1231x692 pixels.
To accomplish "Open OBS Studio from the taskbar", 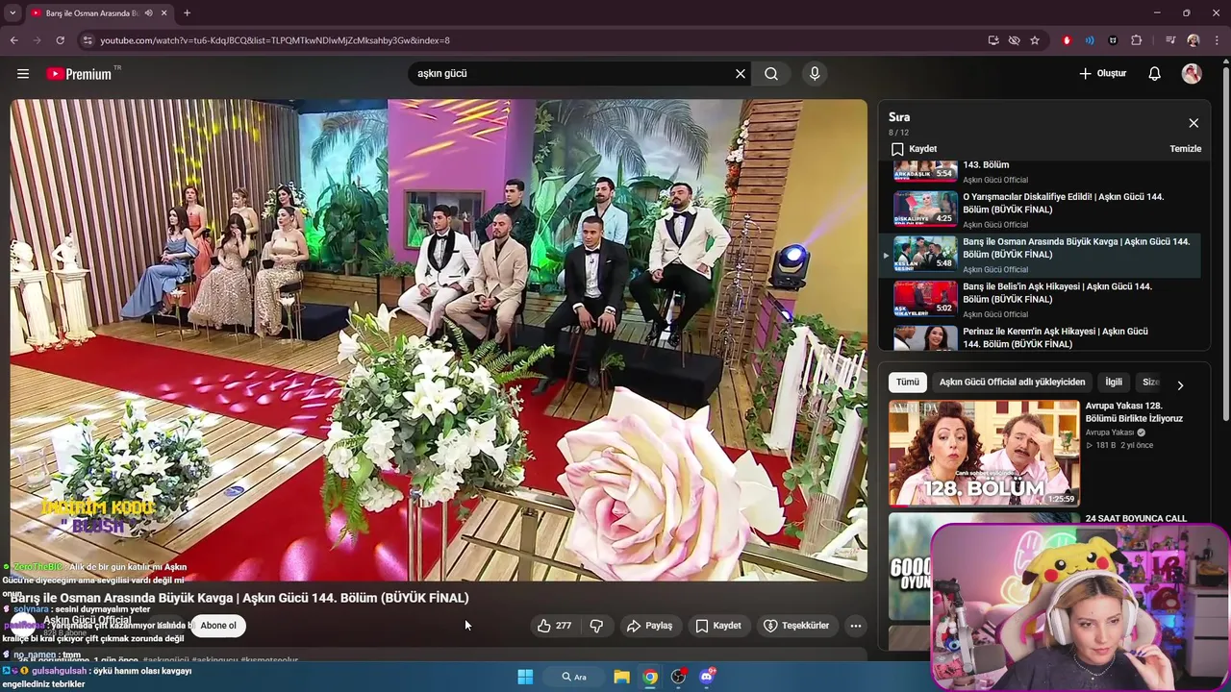I will 679,677.
